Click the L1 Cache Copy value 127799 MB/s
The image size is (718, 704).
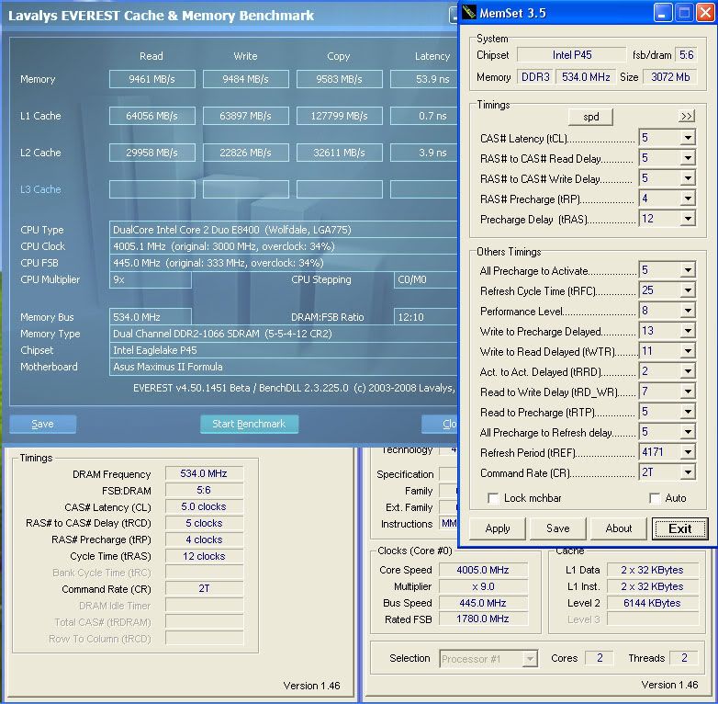[x=340, y=116]
